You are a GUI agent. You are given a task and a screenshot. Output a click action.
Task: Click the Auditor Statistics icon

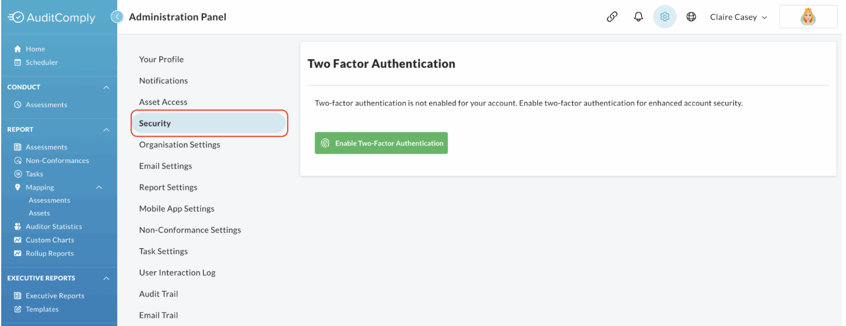point(17,227)
